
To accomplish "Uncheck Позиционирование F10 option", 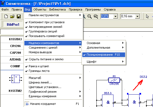I will click(104, 55).
